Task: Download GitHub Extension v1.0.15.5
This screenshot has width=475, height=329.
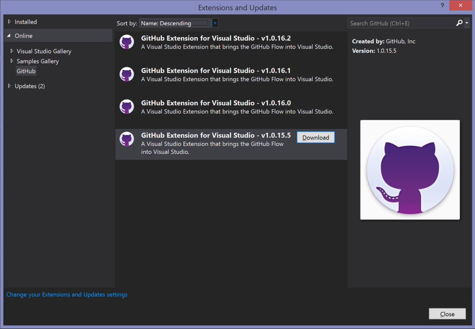Action: [316, 137]
